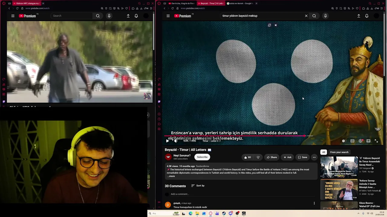Viewport: 387px width, 217px height.
Task: Start voice search in right YouTube window
Action: pos(325,16)
